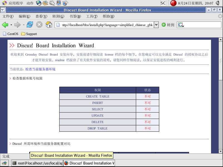Click the 检查当前服务器环境 status link

(40, 69)
